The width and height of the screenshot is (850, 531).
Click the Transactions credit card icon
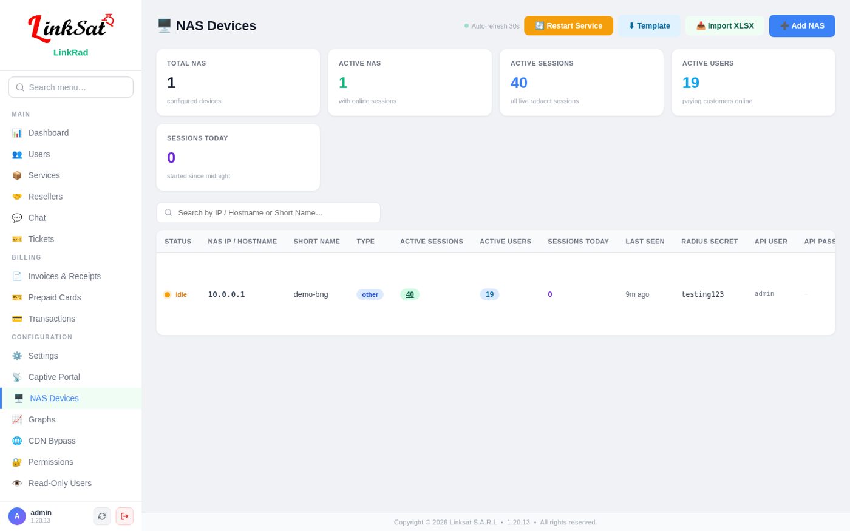click(17, 319)
